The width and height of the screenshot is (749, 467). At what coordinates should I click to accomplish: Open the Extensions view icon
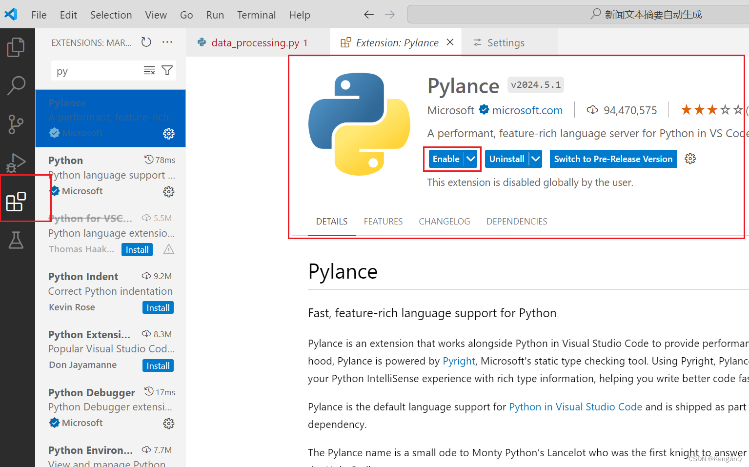point(16,202)
